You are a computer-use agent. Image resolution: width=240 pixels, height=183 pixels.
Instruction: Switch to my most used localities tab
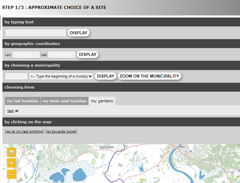click(64, 101)
